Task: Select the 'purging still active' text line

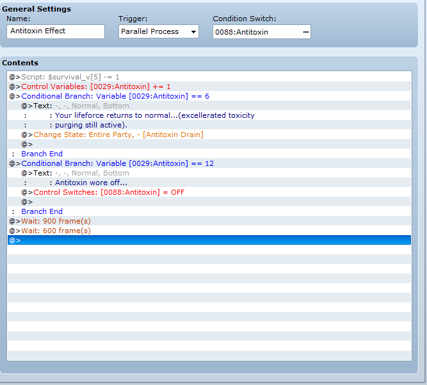Action: [x=91, y=125]
